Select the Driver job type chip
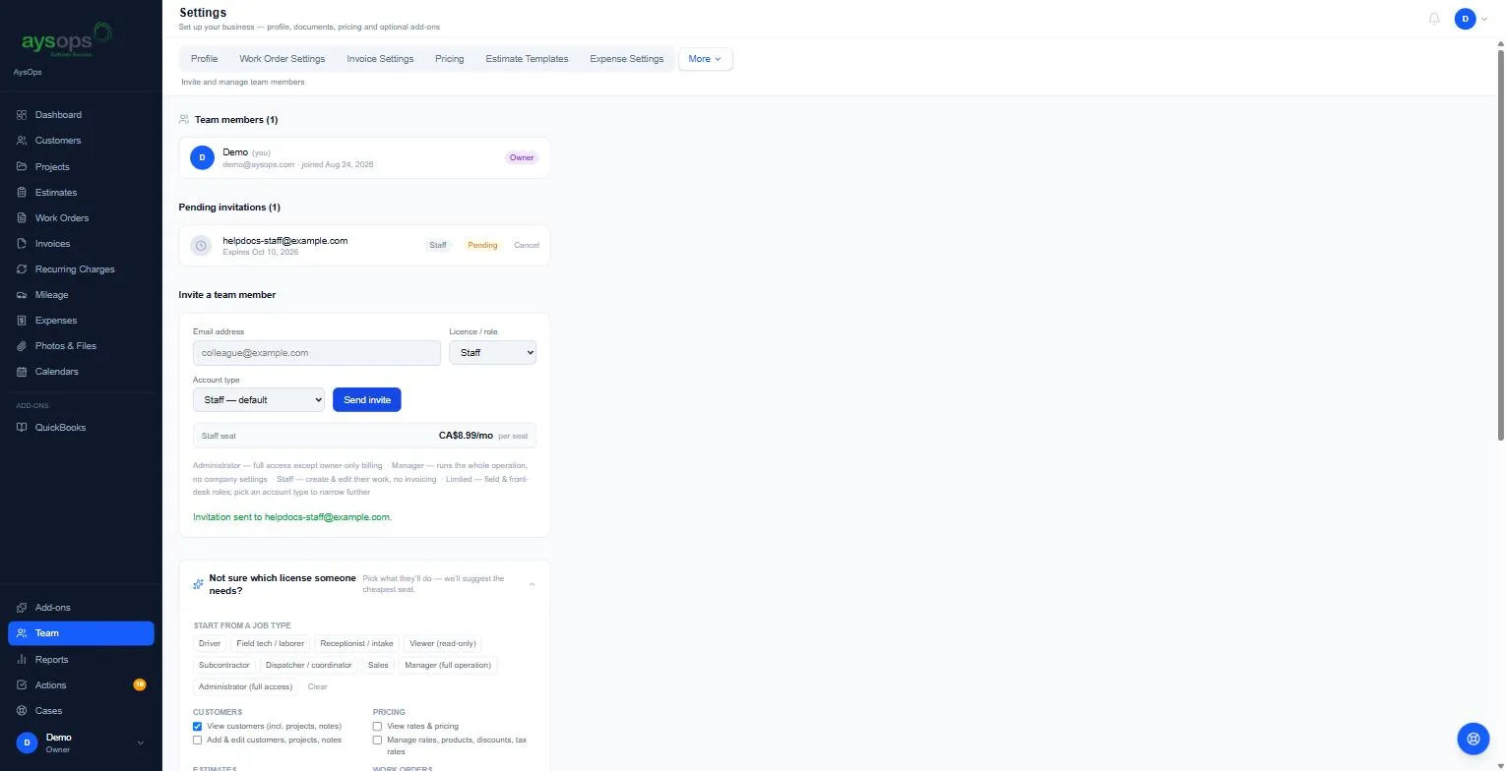 pyautogui.click(x=210, y=644)
